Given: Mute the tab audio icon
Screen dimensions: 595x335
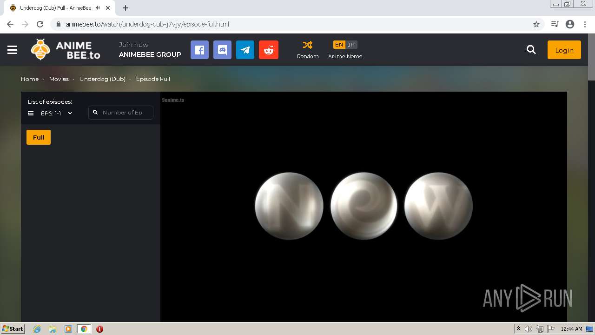Looking at the screenshot, I should click(x=98, y=8).
